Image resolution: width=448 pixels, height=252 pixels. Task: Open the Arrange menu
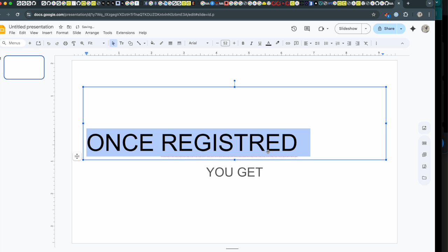tap(92, 33)
